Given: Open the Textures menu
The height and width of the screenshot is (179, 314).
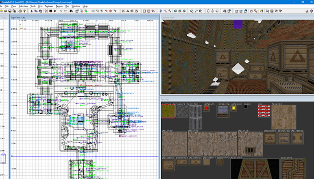Looking at the screenshot, I should pyautogui.click(x=49, y=6).
